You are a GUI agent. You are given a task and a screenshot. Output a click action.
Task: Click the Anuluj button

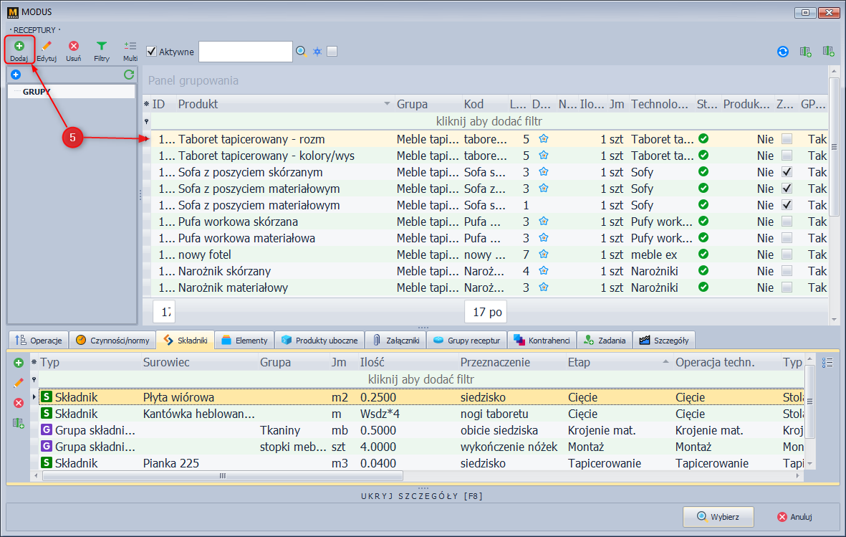[794, 516]
